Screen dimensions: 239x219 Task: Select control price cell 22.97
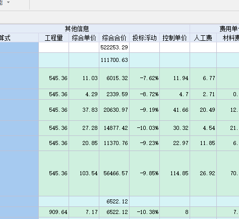pyautogui.click(x=175, y=143)
